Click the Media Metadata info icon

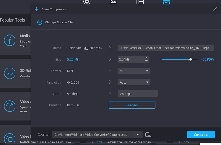[x=10, y=41]
